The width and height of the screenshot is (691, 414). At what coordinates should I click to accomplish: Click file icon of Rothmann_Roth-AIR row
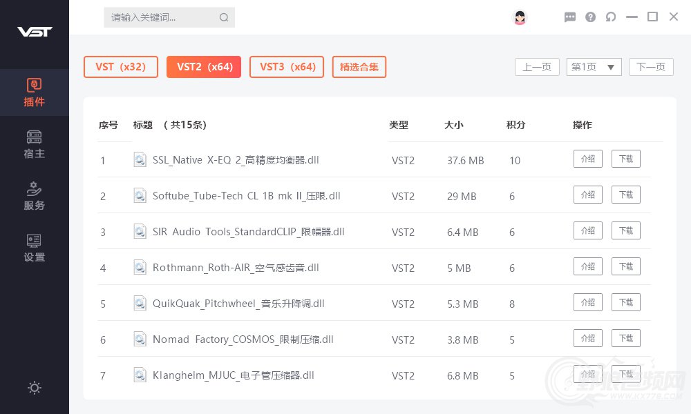click(x=140, y=267)
